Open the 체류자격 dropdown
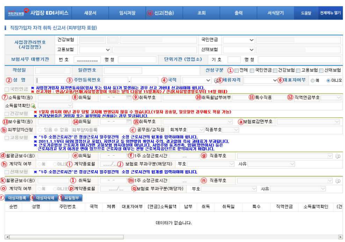Screen dimensions: 345x242 (x=260, y=80)
